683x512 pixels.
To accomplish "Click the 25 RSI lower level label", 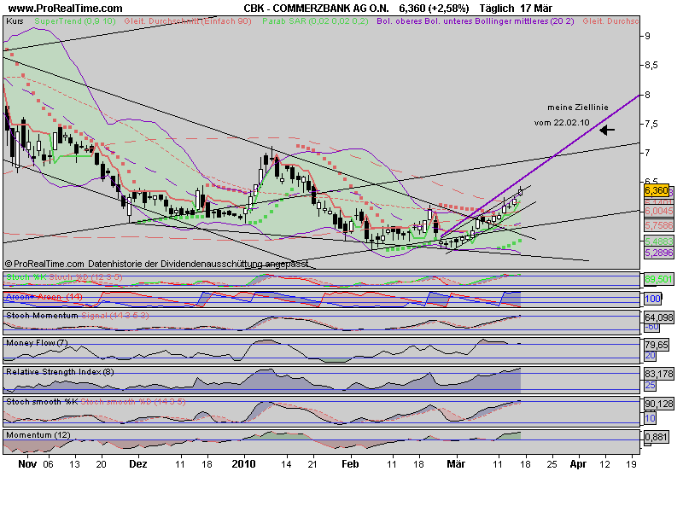I will (651, 386).
